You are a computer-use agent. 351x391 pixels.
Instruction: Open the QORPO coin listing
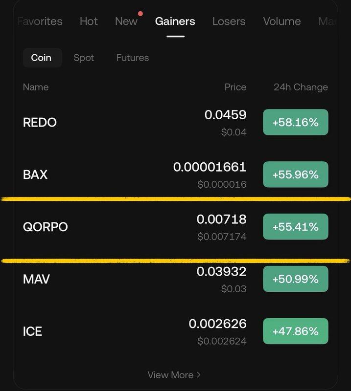[x=46, y=227]
